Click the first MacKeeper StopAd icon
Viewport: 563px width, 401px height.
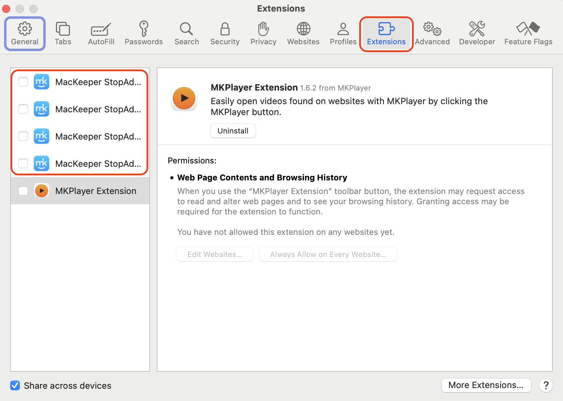[42, 82]
